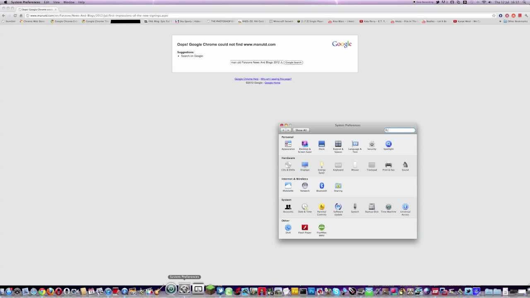Launch Firefox from the Dock
The width and height of the screenshot is (530, 298).
click(50, 291)
